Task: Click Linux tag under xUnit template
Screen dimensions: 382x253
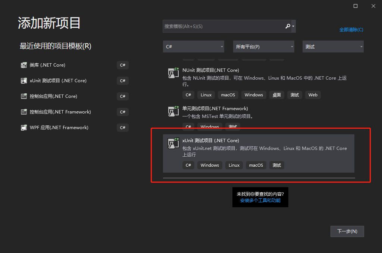Action: tap(234, 165)
